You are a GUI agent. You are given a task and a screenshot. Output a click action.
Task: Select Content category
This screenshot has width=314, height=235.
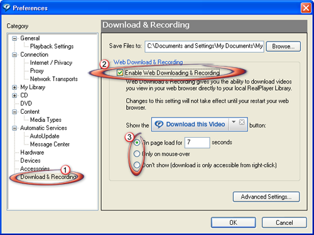pos(30,112)
